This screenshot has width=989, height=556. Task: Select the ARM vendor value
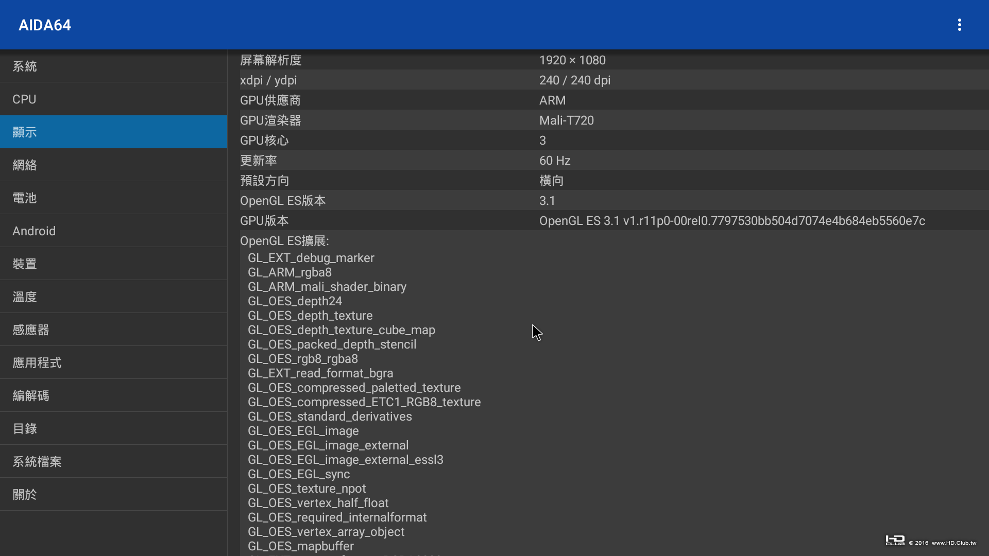552,100
